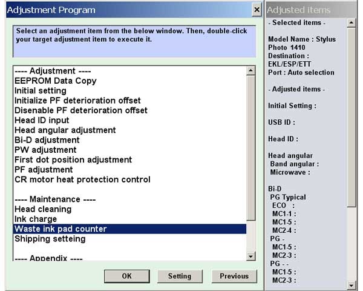Click the Adjusted items panel scroll-down arrow
363x291 pixels.
(x=352, y=285)
